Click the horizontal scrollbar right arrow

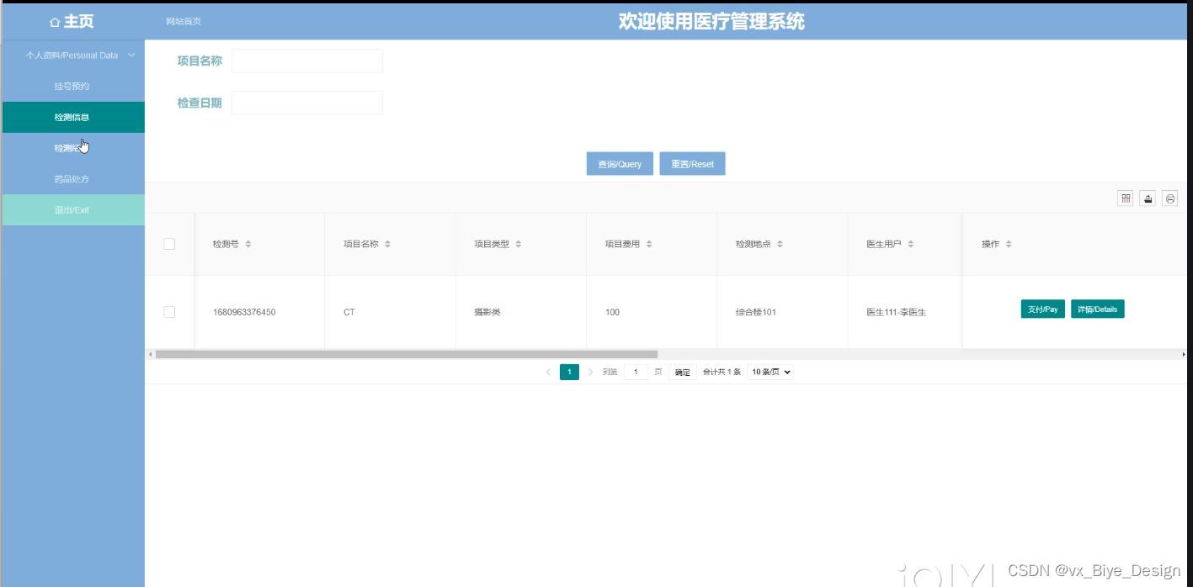[x=1184, y=354]
